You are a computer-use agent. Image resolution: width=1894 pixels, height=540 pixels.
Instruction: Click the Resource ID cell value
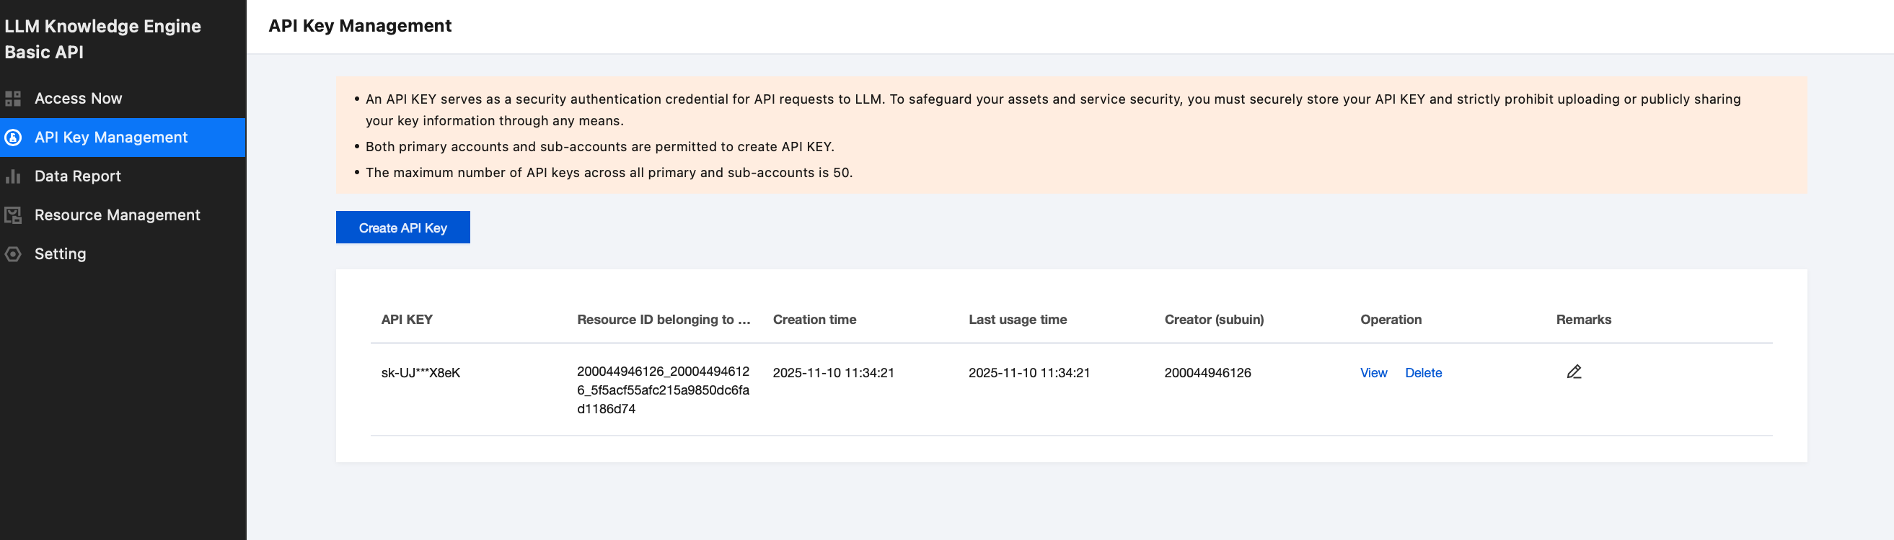pyautogui.click(x=662, y=390)
